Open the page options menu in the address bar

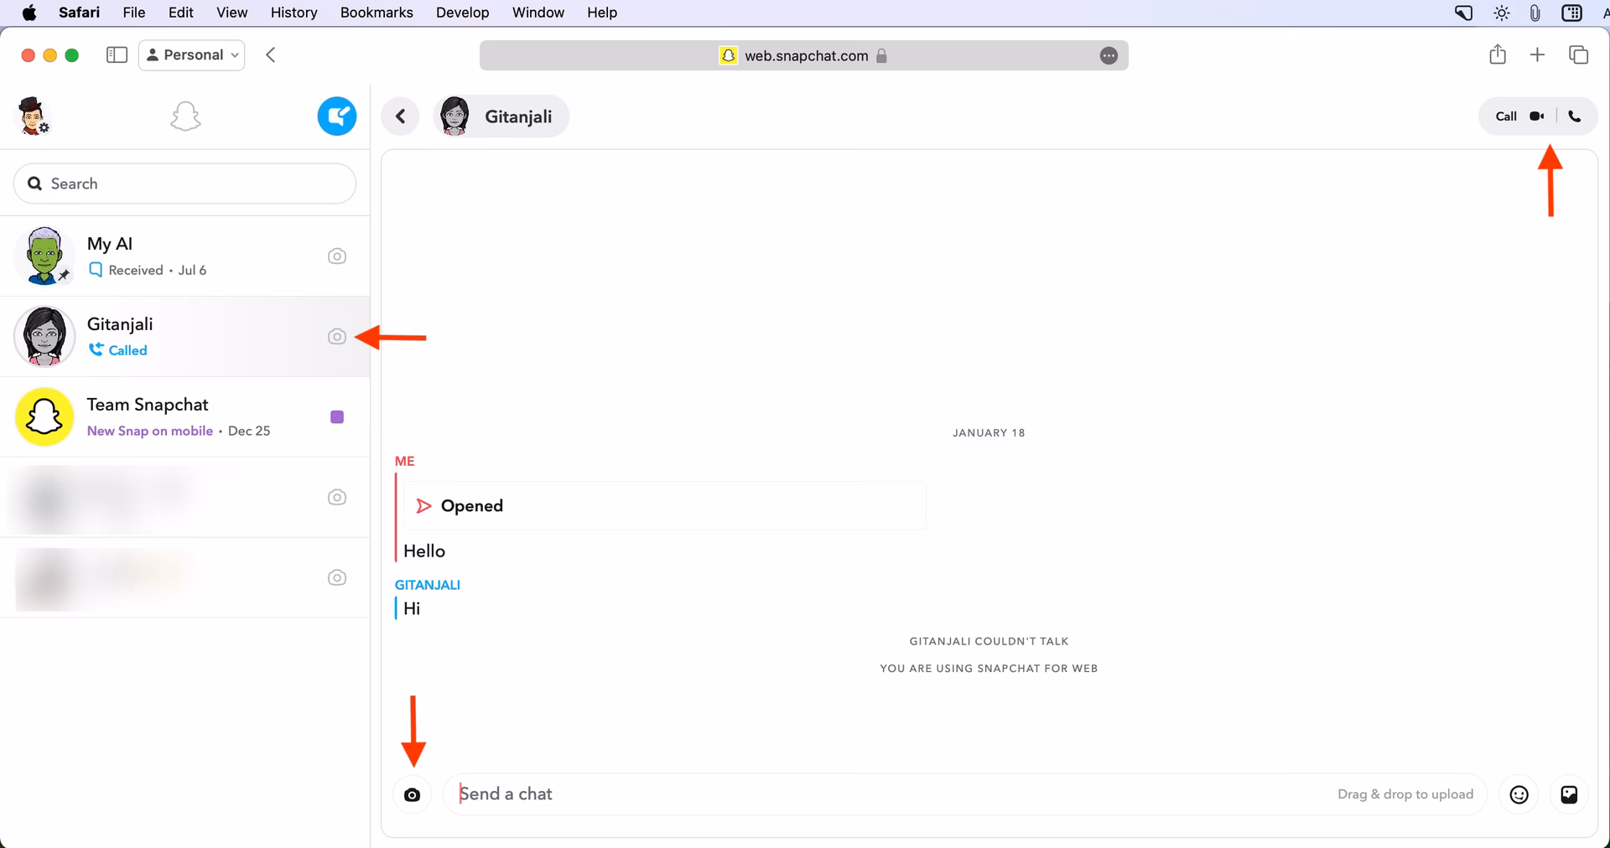(x=1109, y=55)
